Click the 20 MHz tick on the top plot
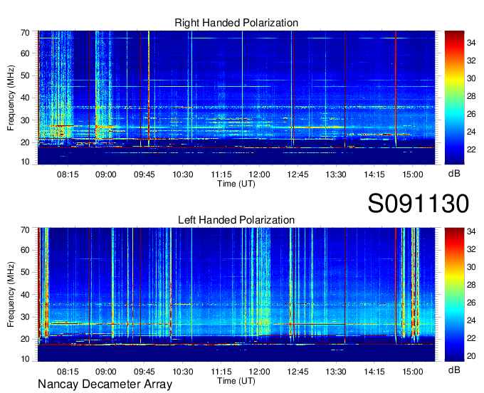 [x=25, y=142]
